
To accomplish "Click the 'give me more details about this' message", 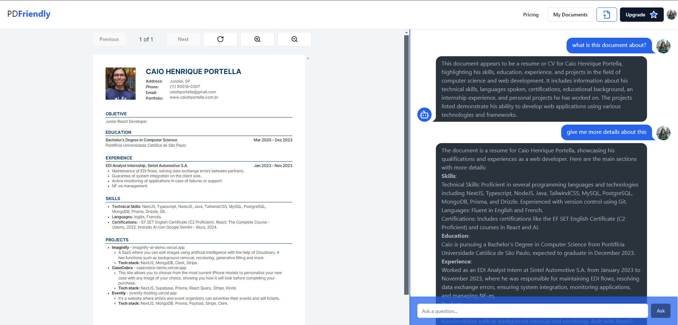I will (x=607, y=132).
